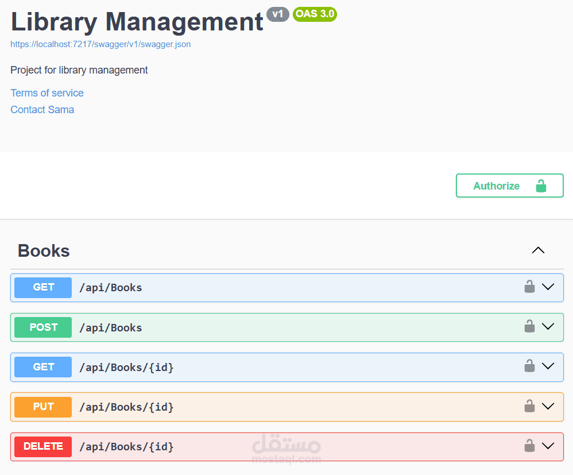This screenshot has height=475, width=573.
Task: Expand the DELETE /api/Books/{id} endpoint
Action: click(548, 445)
